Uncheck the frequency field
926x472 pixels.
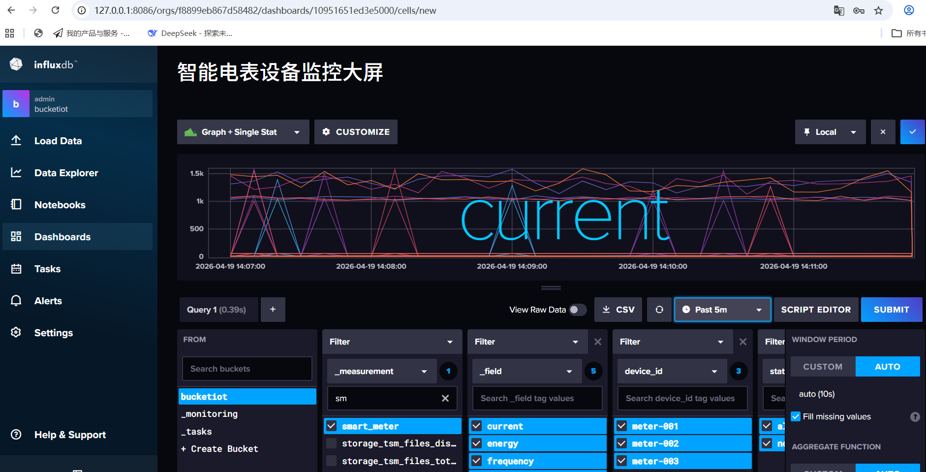pos(477,461)
